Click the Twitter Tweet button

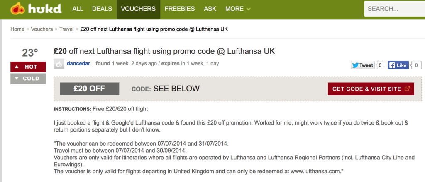click(362, 65)
